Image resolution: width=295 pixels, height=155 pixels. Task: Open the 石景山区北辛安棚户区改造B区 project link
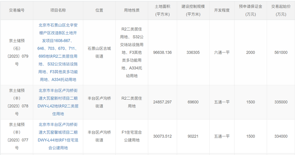click(x=58, y=52)
